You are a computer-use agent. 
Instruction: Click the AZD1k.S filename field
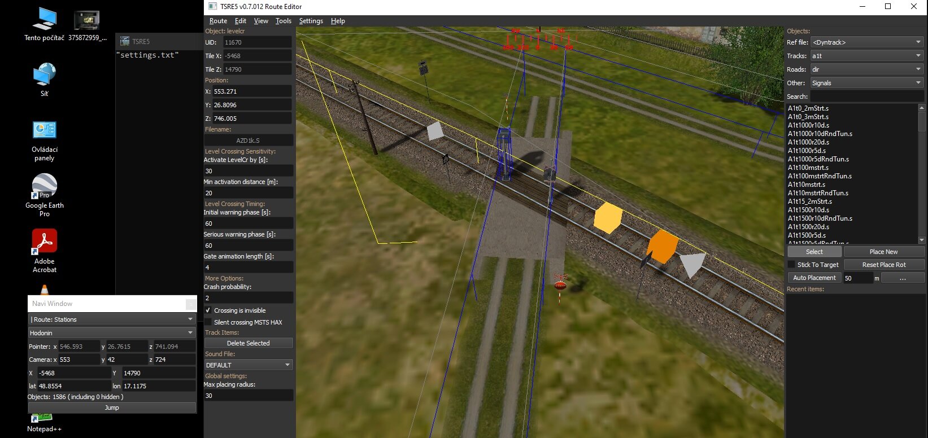(249, 141)
